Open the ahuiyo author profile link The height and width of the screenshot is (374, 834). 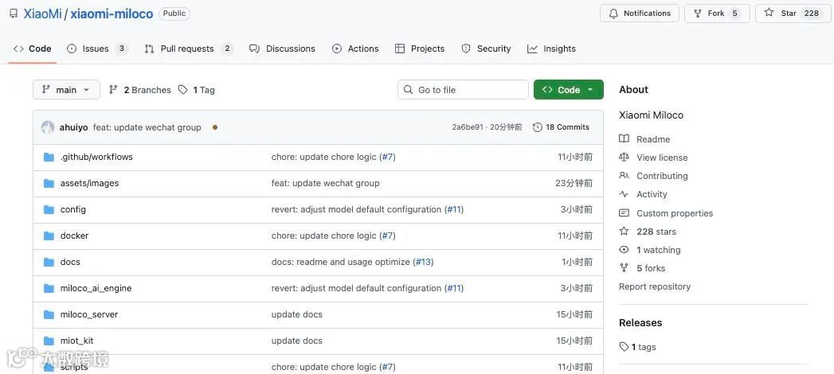click(74, 127)
